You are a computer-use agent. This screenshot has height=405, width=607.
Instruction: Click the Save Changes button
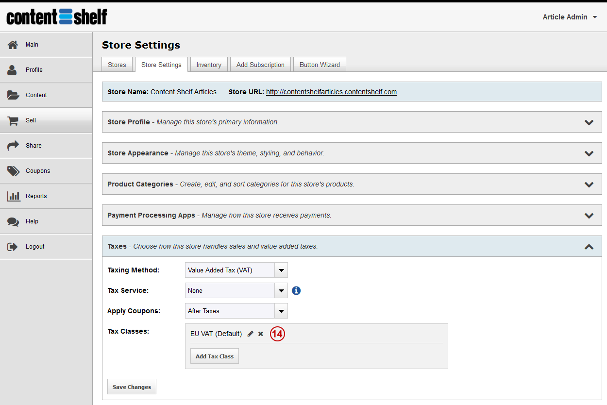click(x=132, y=387)
